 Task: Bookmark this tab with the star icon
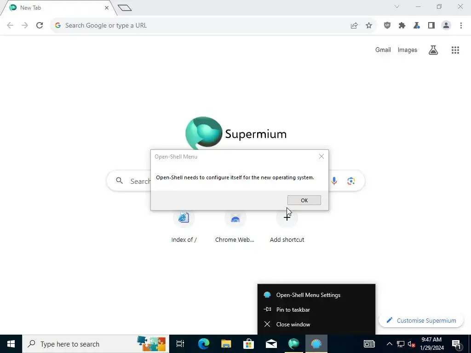[369, 26]
